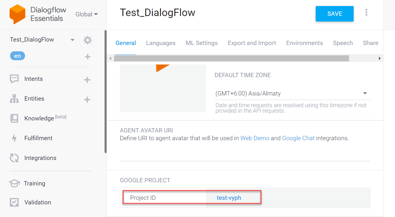Click the horizontal scrollbar right arrow

(x=379, y=58)
